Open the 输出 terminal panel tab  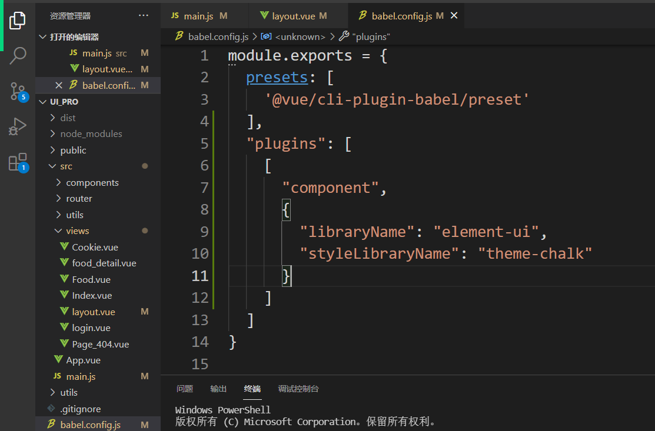(218, 389)
